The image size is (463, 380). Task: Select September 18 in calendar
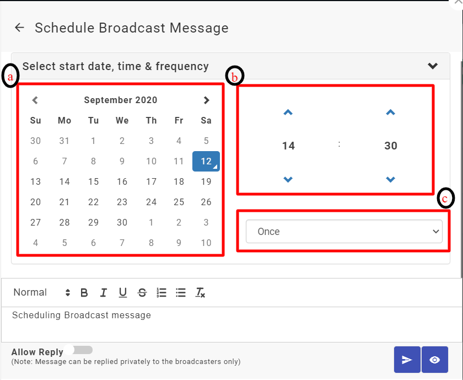(x=179, y=181)
